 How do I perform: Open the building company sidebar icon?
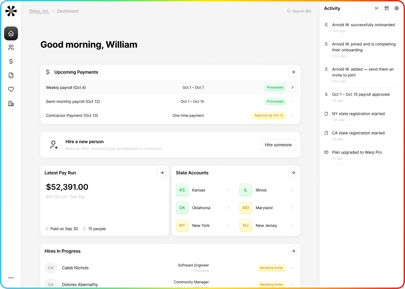[x=11, y=104]
